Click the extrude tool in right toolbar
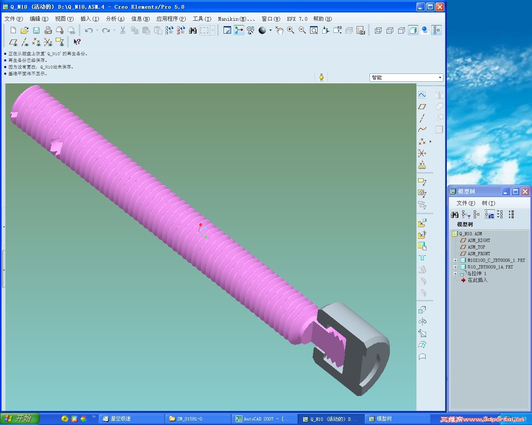532x425 pixels. [x=422, y=310]
